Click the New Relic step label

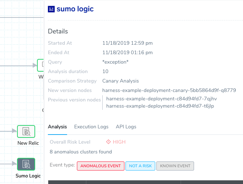28,143
